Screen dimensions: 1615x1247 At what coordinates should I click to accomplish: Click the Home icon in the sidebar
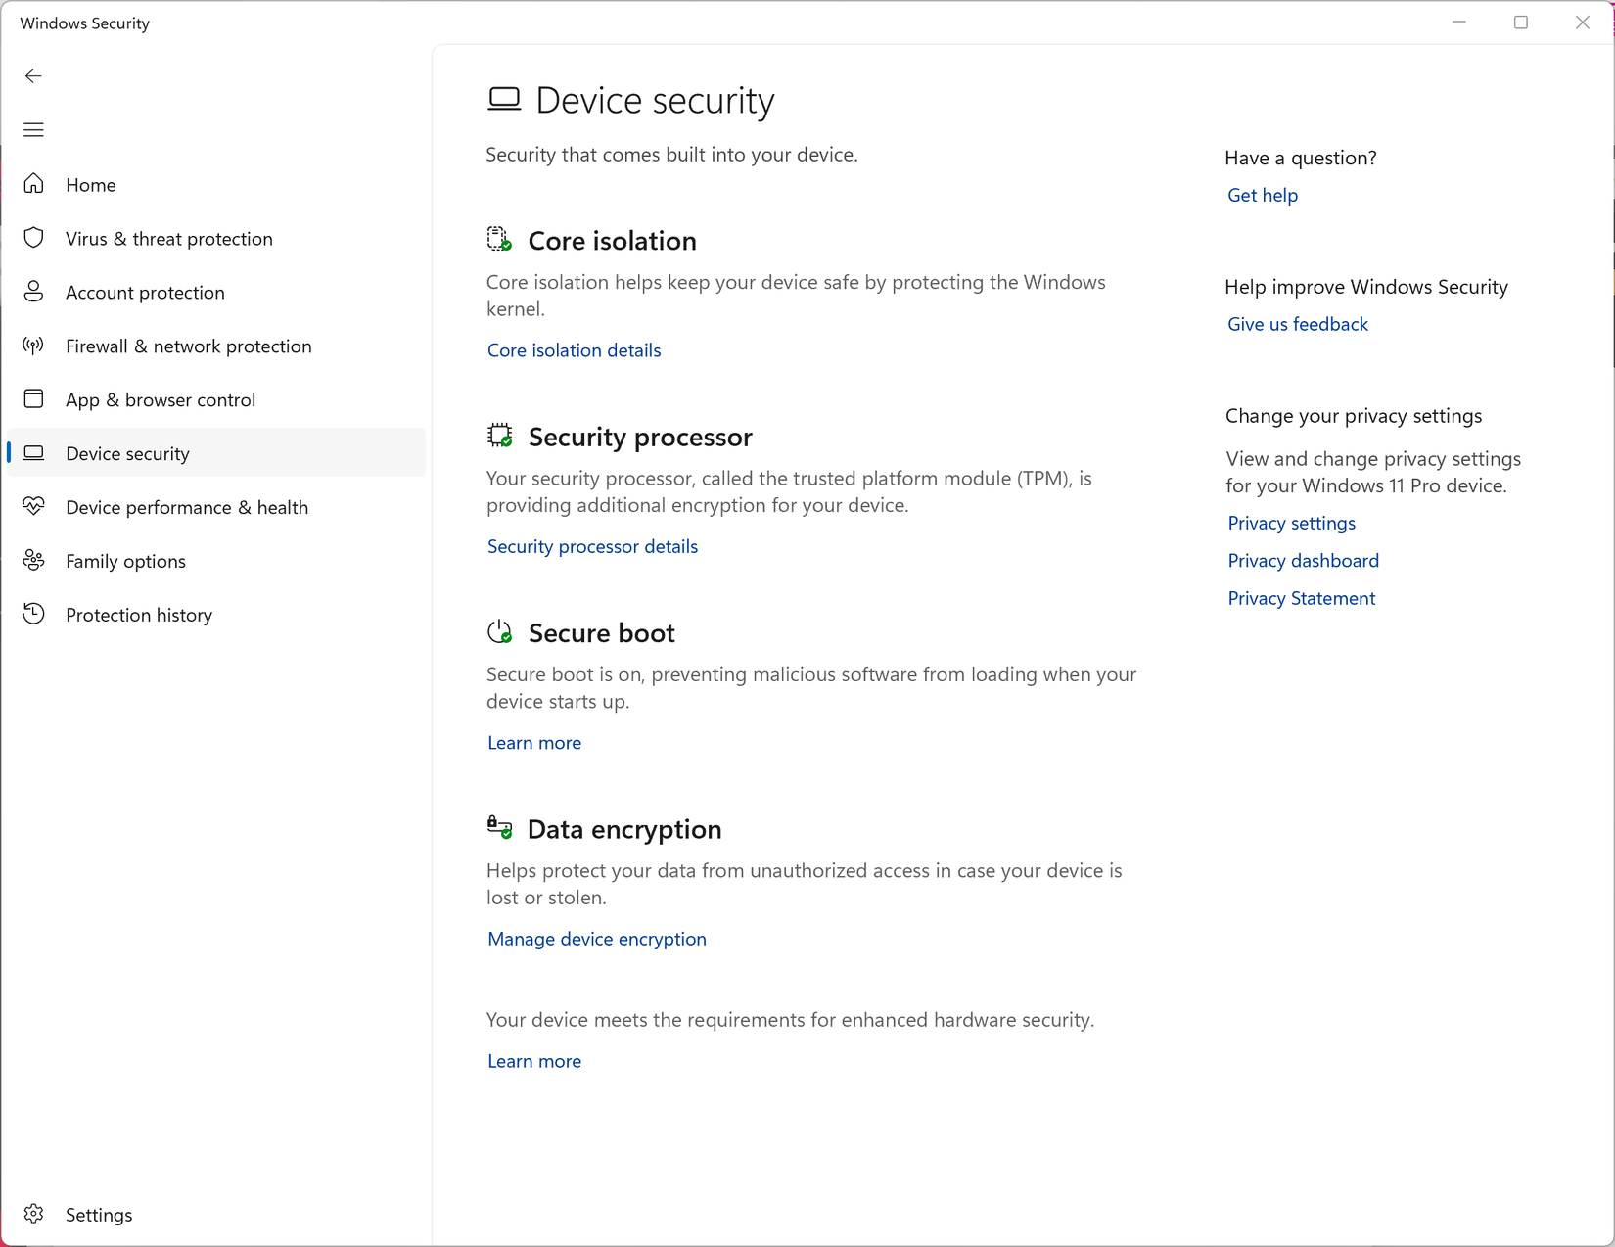(33, 184)
